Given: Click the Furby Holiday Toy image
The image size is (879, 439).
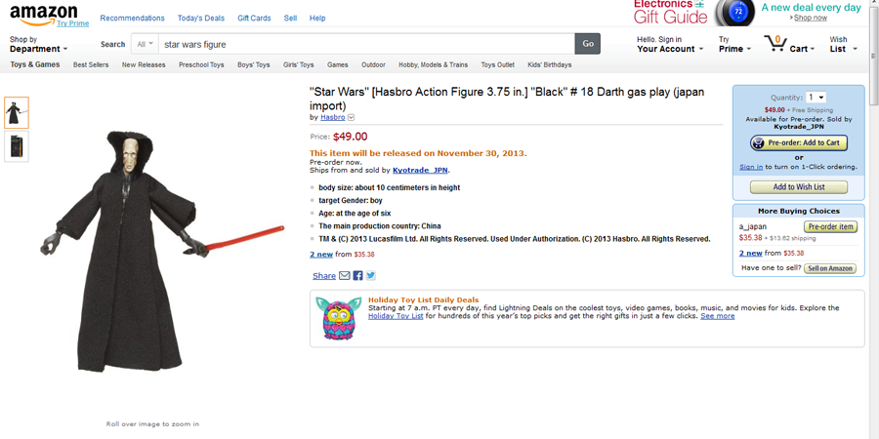Looking at the screenshot, I should pos(339,317).
